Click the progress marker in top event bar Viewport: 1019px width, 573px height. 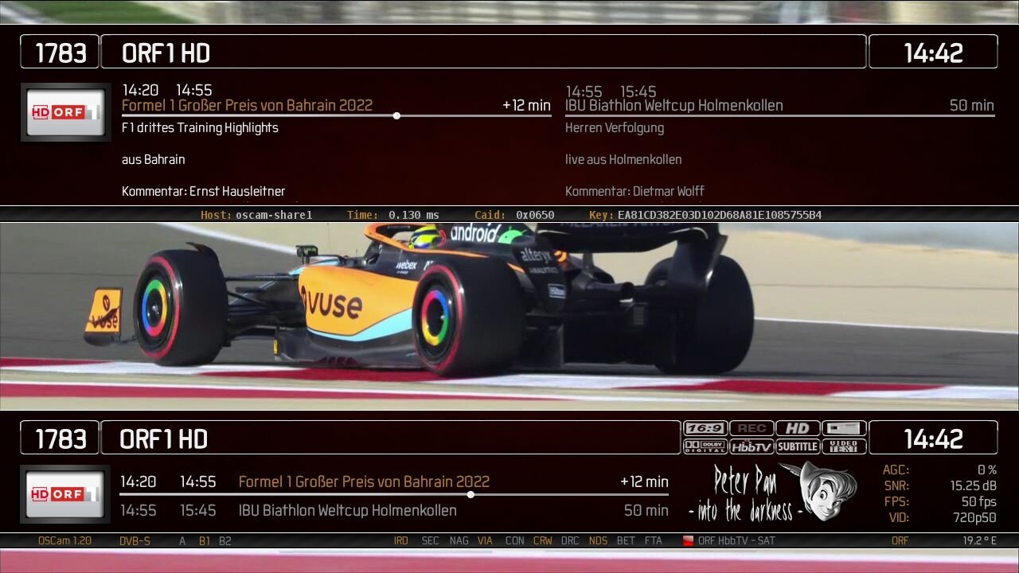tap(396, 116)
